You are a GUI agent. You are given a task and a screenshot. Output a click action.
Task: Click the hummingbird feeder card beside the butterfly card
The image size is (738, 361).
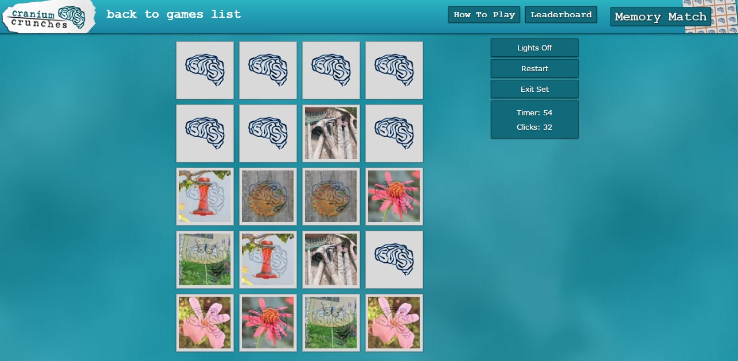pos(268,259)
